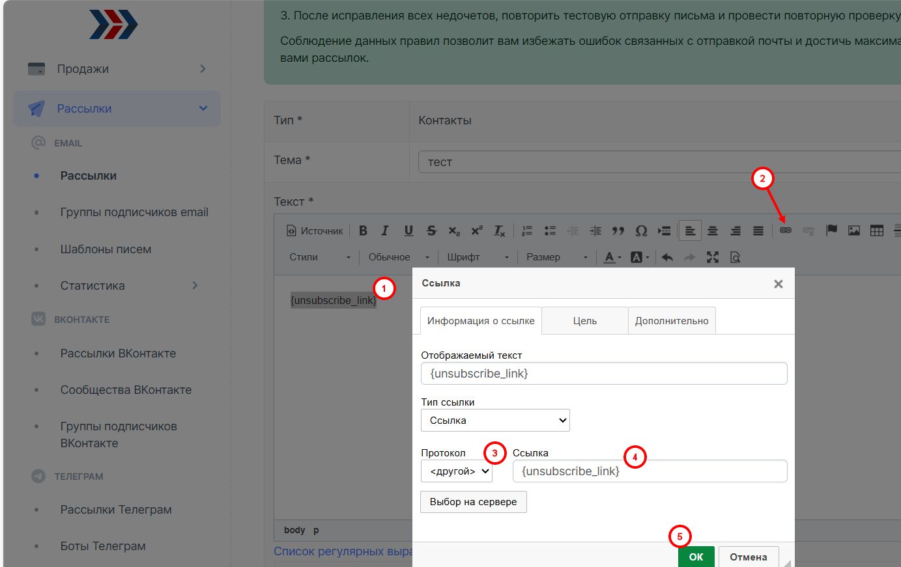Open the Протокол dropdown

[457, 471]
